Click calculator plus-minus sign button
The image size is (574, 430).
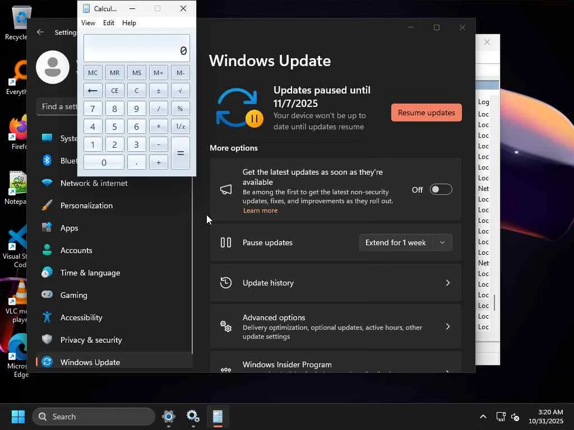click(x=159, y=90)
